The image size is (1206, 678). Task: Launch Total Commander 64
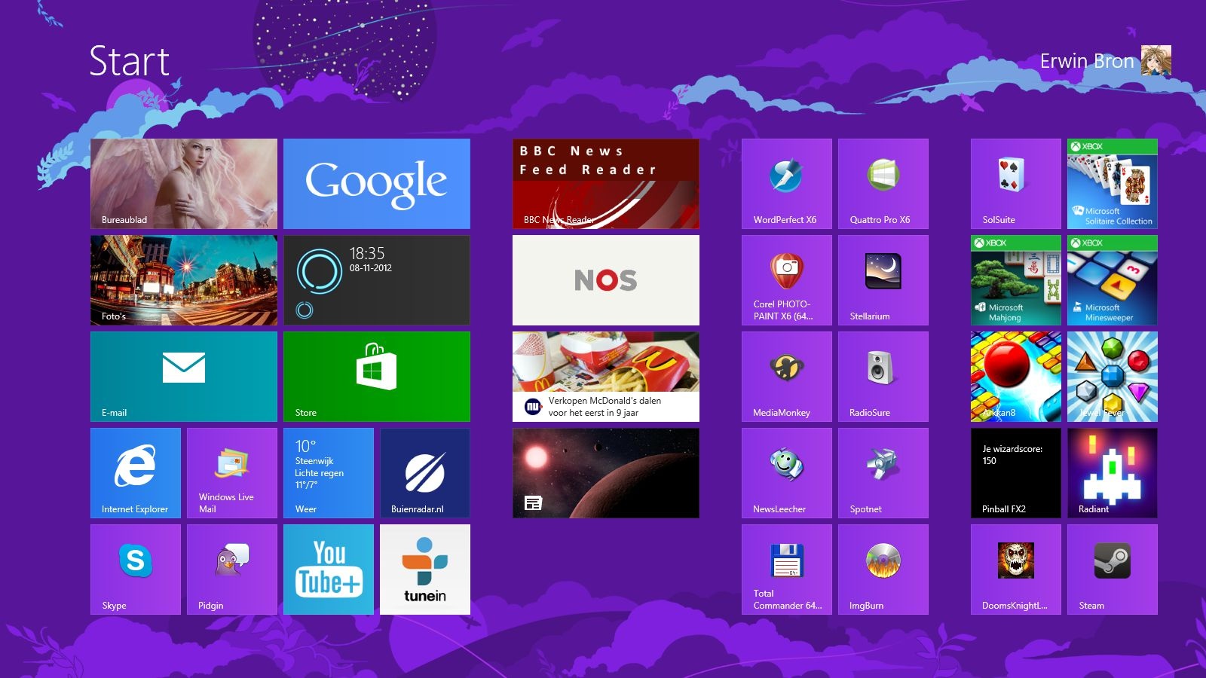(787, 570)
